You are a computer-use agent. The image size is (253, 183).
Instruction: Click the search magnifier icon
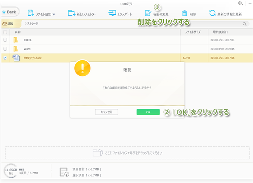point(244,24)
